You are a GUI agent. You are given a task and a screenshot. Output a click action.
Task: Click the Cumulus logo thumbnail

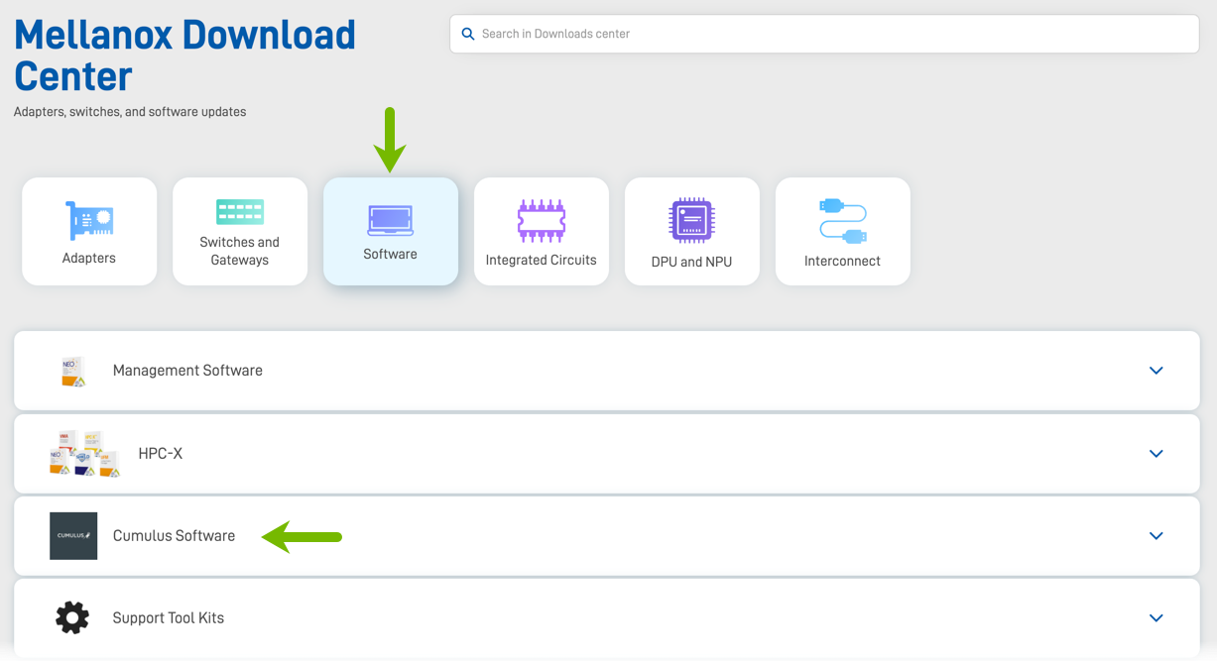[x=73, y=536]
